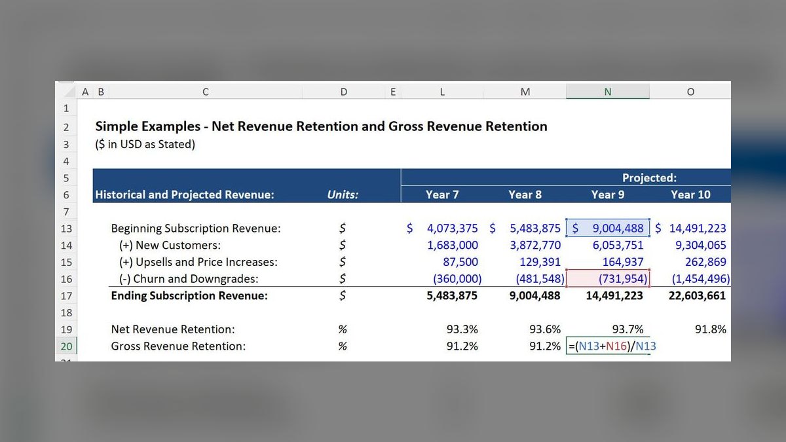This screenshot has width=786, height=442.
Task: Select row header 13
Action: tap(66, 229)
